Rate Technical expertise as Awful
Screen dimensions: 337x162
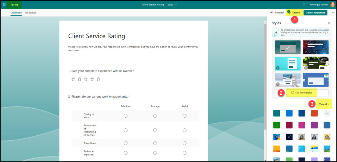(x=185, y=153)
